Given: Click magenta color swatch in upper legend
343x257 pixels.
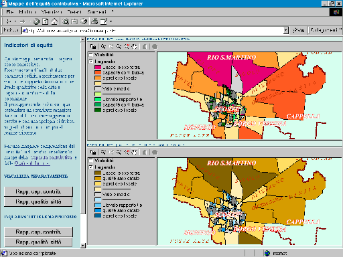Looking at the screenshot, I should click(x=98, y=67).
